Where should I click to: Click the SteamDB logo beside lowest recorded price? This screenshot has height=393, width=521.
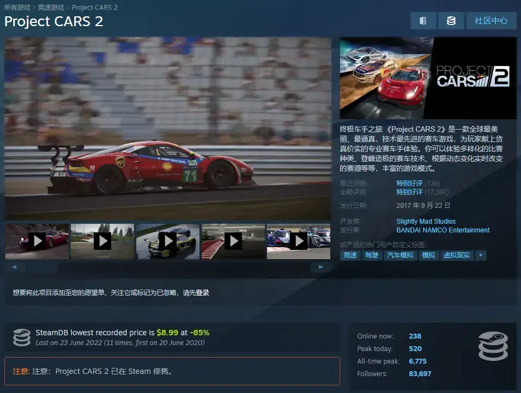(x=22, y=337)
